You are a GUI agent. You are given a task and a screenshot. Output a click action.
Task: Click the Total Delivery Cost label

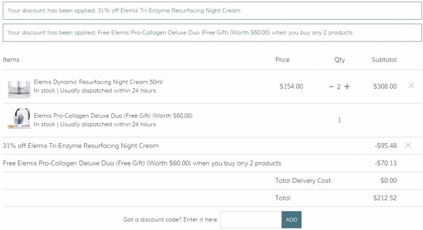(x=303, y=181)
